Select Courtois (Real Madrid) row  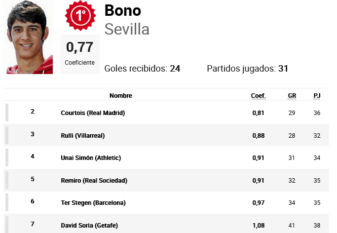[166, 113]
